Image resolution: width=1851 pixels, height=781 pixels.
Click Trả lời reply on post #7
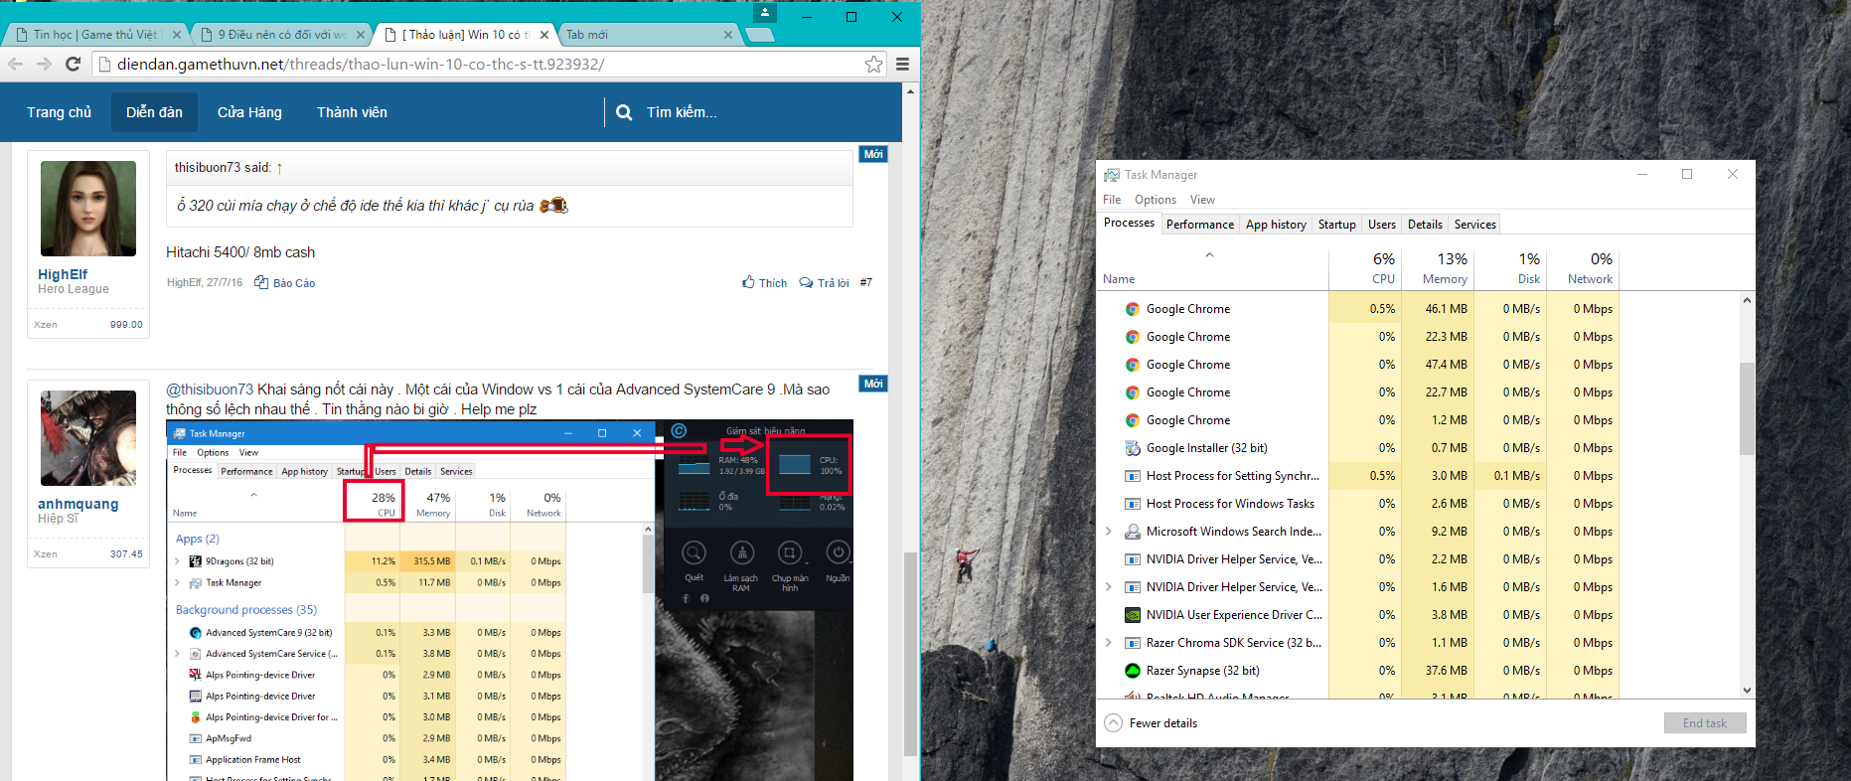coord(824,283)
